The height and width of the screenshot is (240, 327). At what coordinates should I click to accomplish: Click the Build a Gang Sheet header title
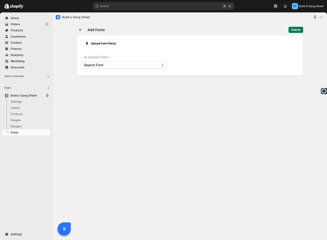click(76, 17)
